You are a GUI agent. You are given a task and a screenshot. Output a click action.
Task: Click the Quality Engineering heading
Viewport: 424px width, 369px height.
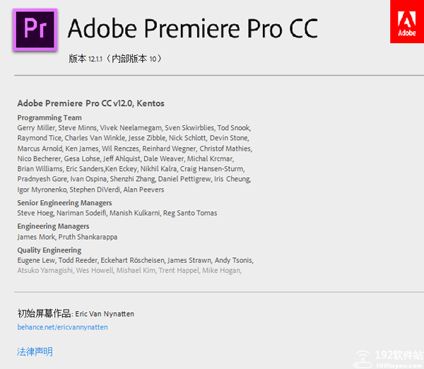pos(49,250)
